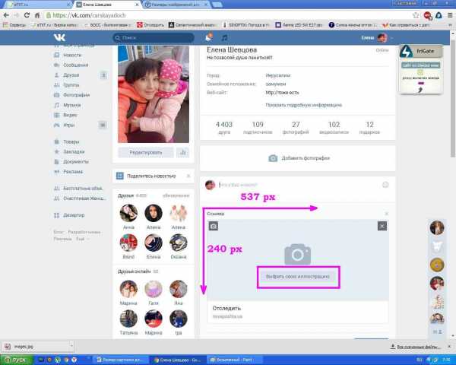The image size is (456, 365).
Task: Open profile statistics bar chart icon
Action: coord(183,153)
